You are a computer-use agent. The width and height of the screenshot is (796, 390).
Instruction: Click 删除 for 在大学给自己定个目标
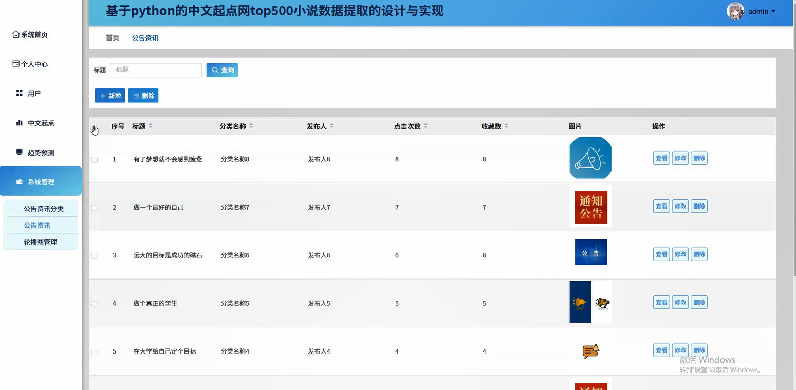[x=699, y=350]
